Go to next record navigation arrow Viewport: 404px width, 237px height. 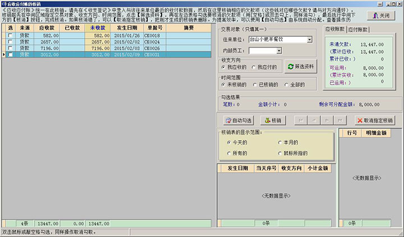(x=328, y=120)
